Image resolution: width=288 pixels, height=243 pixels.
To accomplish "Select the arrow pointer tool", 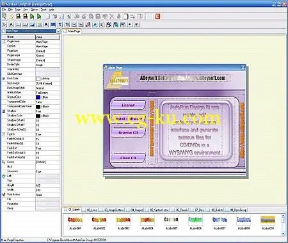I will (x=4, y=25).
